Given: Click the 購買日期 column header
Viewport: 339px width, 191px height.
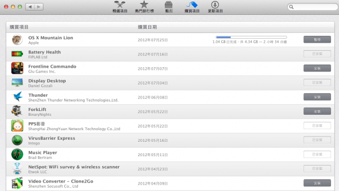Looking at the screenshot, I should click(x=147, y=27).
